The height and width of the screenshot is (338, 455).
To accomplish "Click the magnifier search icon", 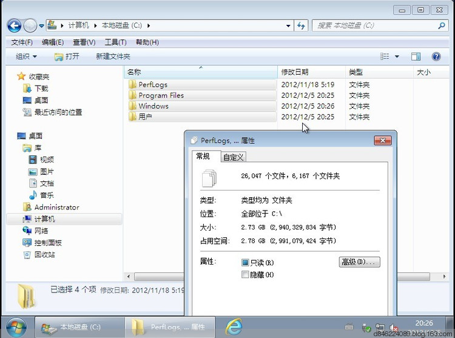I will pos(442,25).
